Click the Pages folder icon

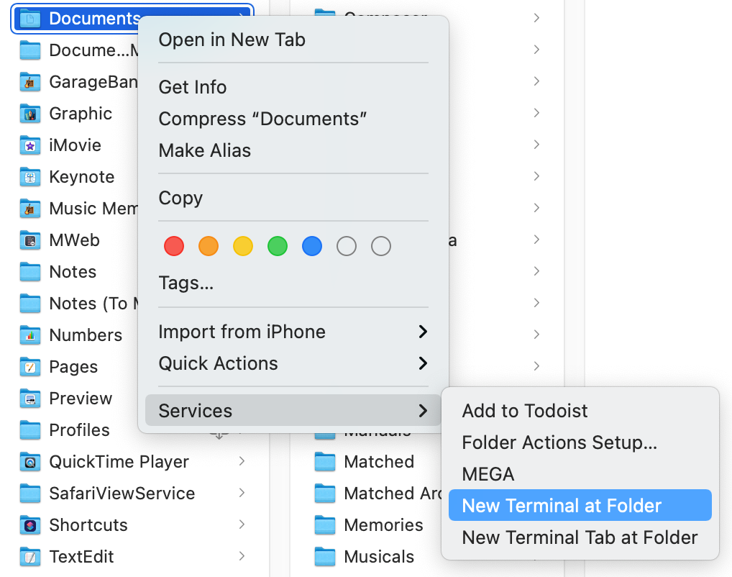point(29,366)
